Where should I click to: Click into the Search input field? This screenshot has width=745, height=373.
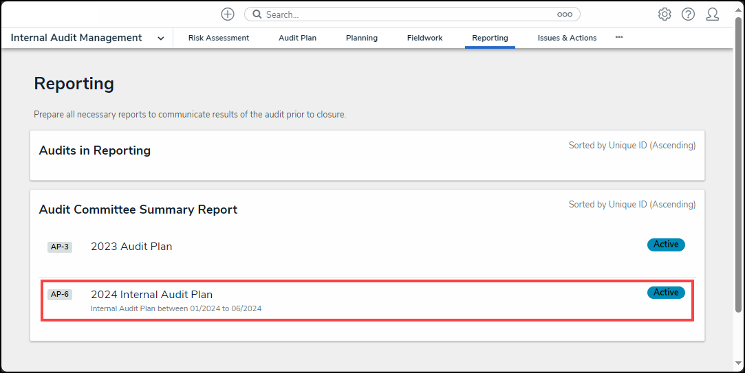point(406,14)
